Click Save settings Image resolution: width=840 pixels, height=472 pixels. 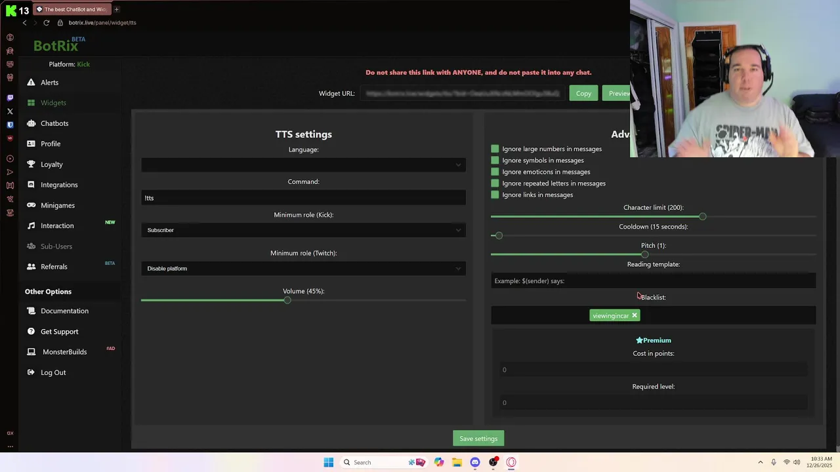coord(478,439)
